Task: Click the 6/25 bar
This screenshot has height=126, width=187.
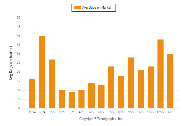Action: (x=101, y=97)
